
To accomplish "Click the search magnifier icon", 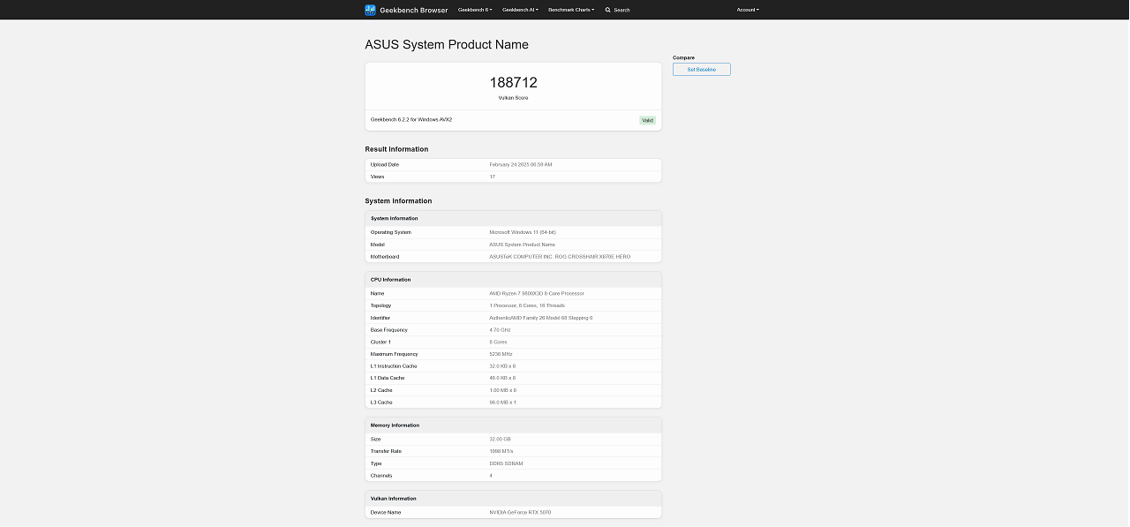I will [607, 10].
